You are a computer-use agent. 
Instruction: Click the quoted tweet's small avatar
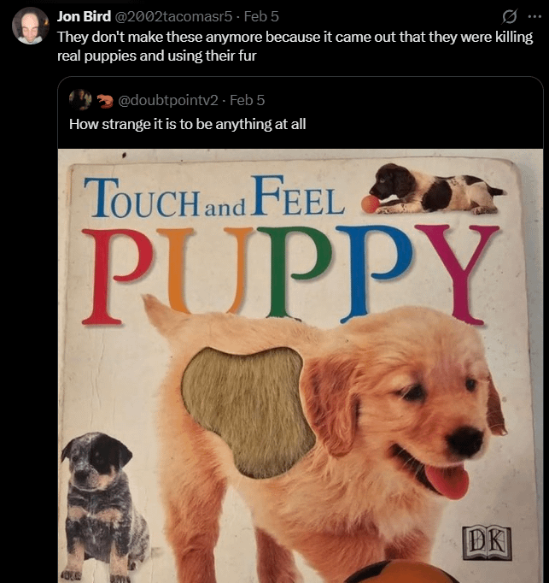[80, 100]
